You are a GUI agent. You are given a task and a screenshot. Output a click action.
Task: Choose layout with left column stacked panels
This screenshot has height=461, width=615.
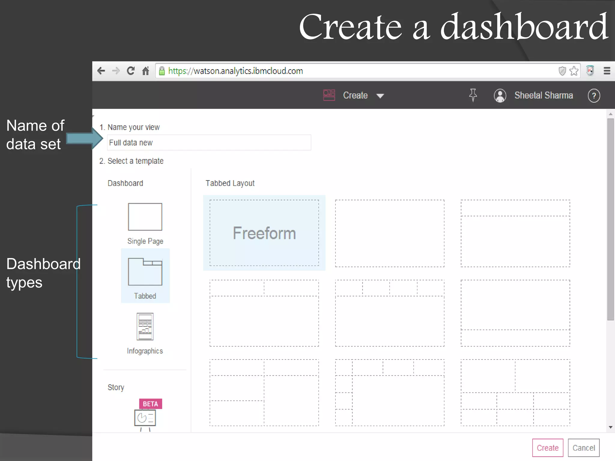[264, 393]
